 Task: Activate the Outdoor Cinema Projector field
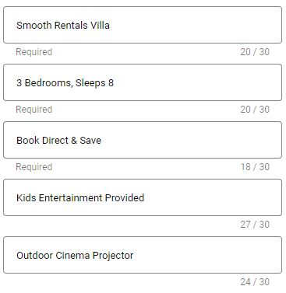(143, 255)
